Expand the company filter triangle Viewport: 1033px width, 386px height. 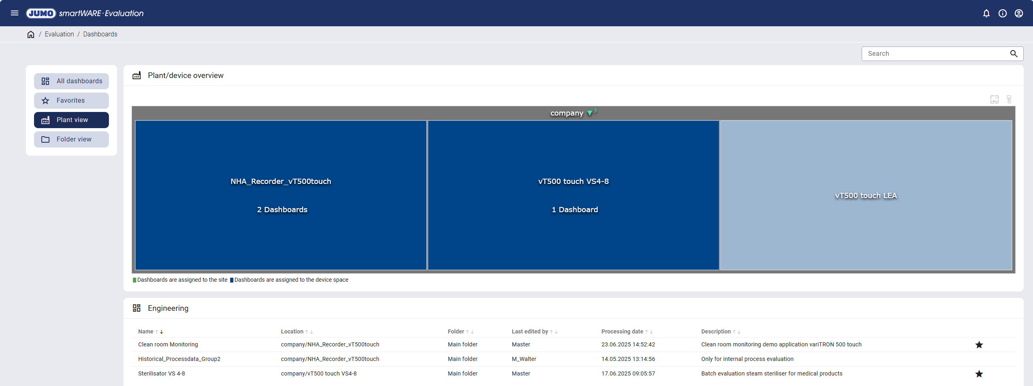[x=590, y=113]
